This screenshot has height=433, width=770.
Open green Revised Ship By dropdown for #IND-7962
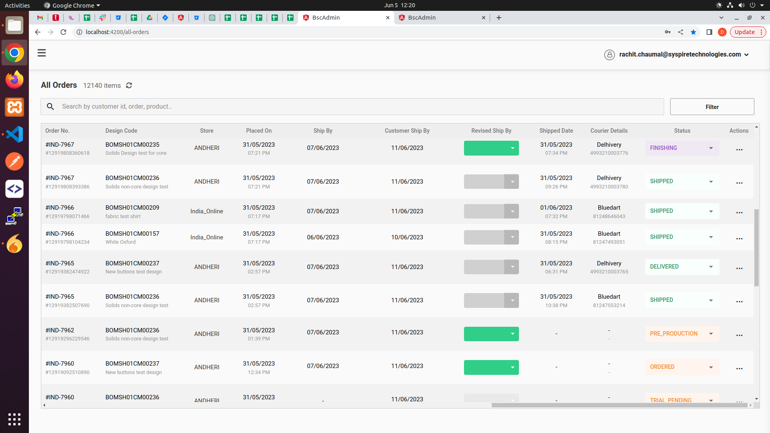[x=491, y=334]
